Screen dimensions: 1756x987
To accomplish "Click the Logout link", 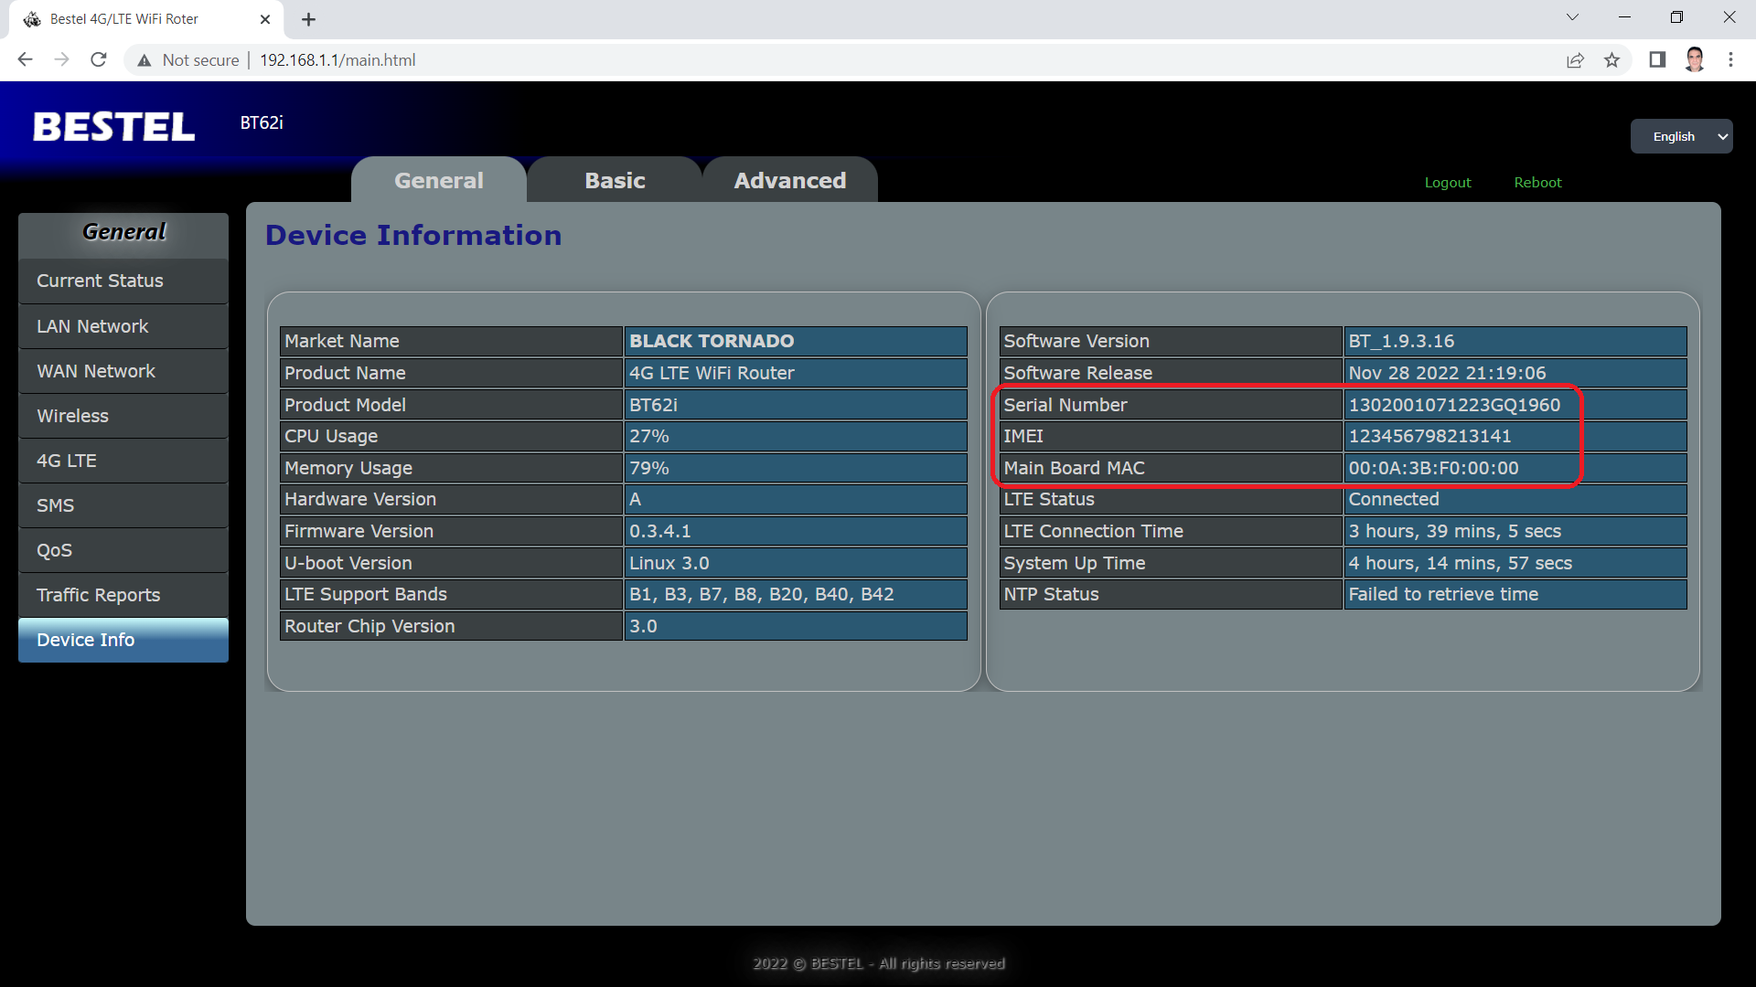I will coord(1448,182).
